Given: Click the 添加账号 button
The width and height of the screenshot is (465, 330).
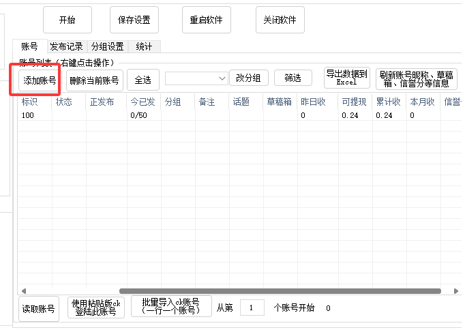Looking at the screenshot, I should 40,80.
